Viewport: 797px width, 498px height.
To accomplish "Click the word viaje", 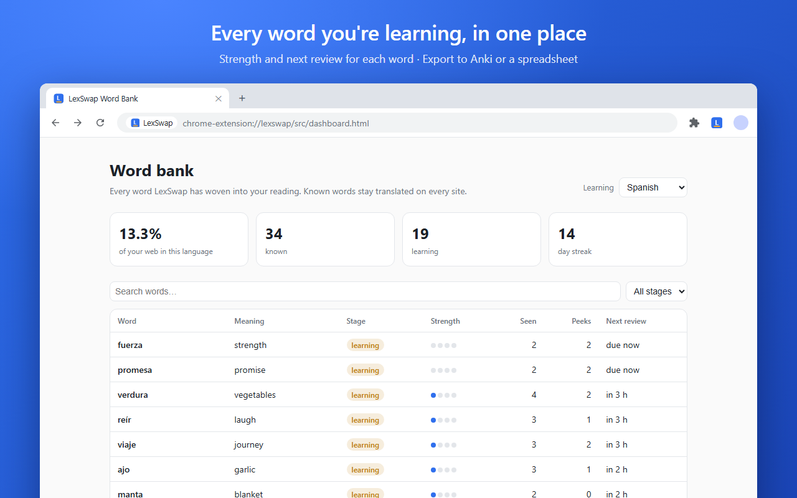I will (x=127, y=444).
